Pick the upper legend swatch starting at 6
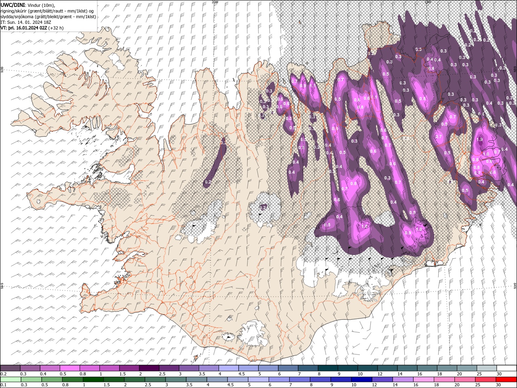Viewport: 517px width, 388px height. pyautogui.click(x=288, y=368)
